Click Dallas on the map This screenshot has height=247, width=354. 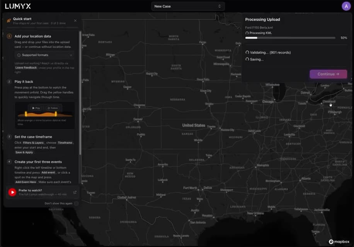(208, 188)
